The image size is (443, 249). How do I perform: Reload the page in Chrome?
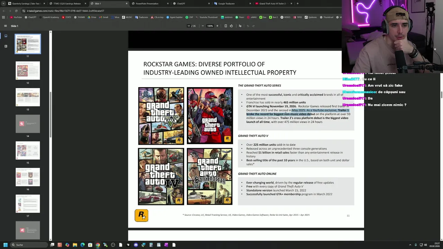coord(16,11)
